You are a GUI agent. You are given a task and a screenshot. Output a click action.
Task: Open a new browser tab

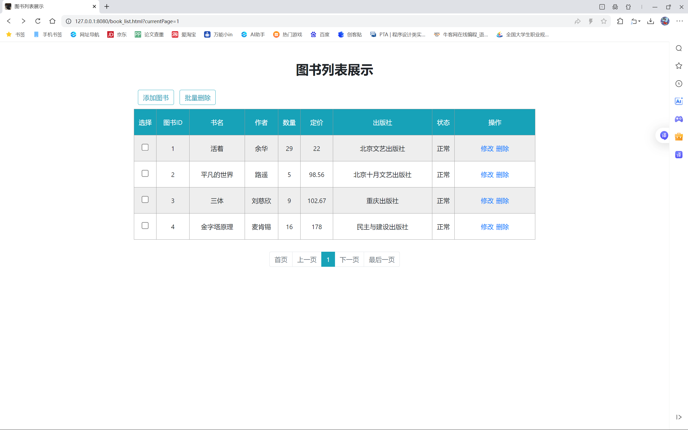pyautogui.click(x=107, y=6)
